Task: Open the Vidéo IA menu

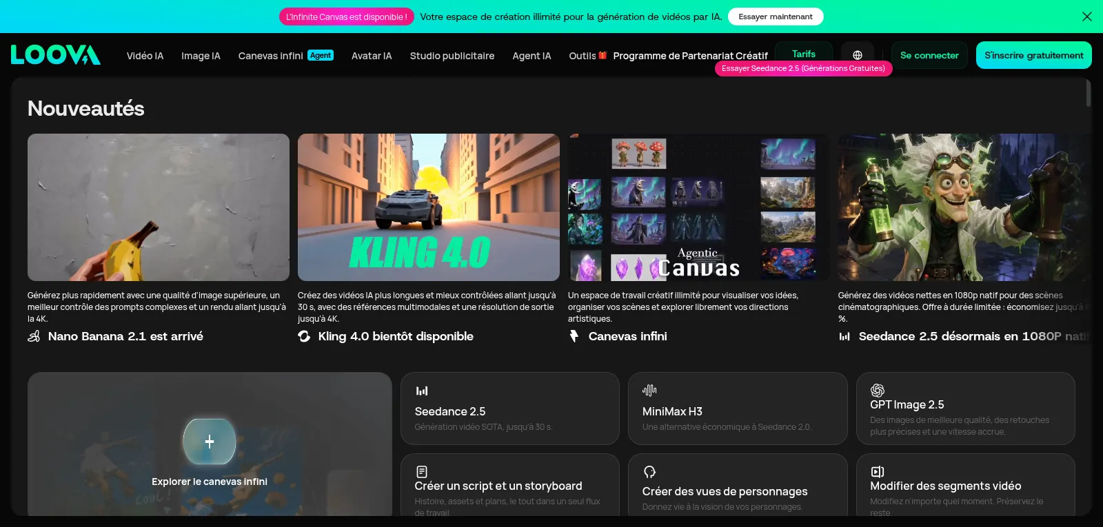Action: coord(145,56)
